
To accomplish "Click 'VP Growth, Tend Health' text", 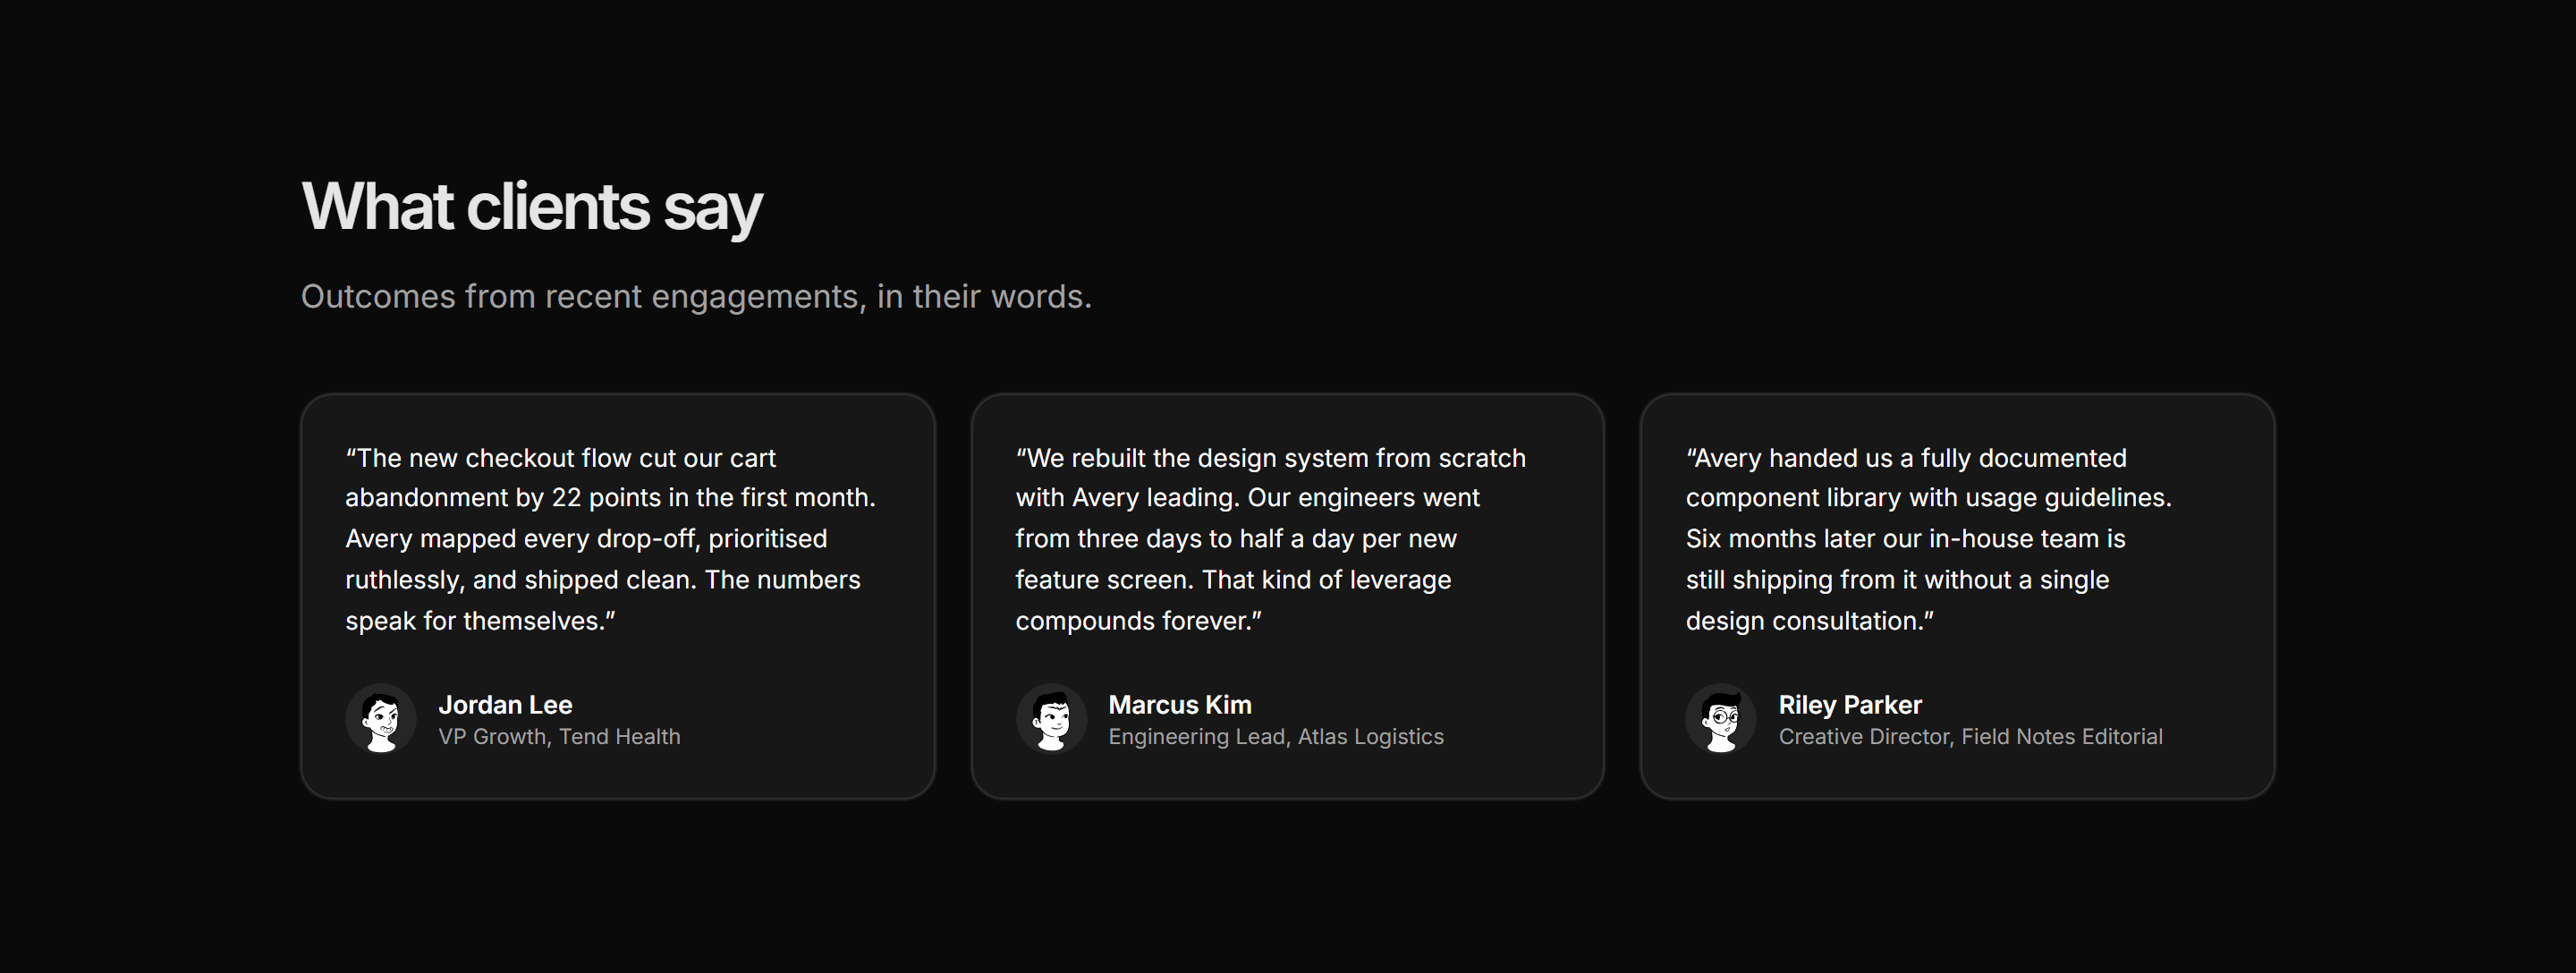I will pos(559,737).
